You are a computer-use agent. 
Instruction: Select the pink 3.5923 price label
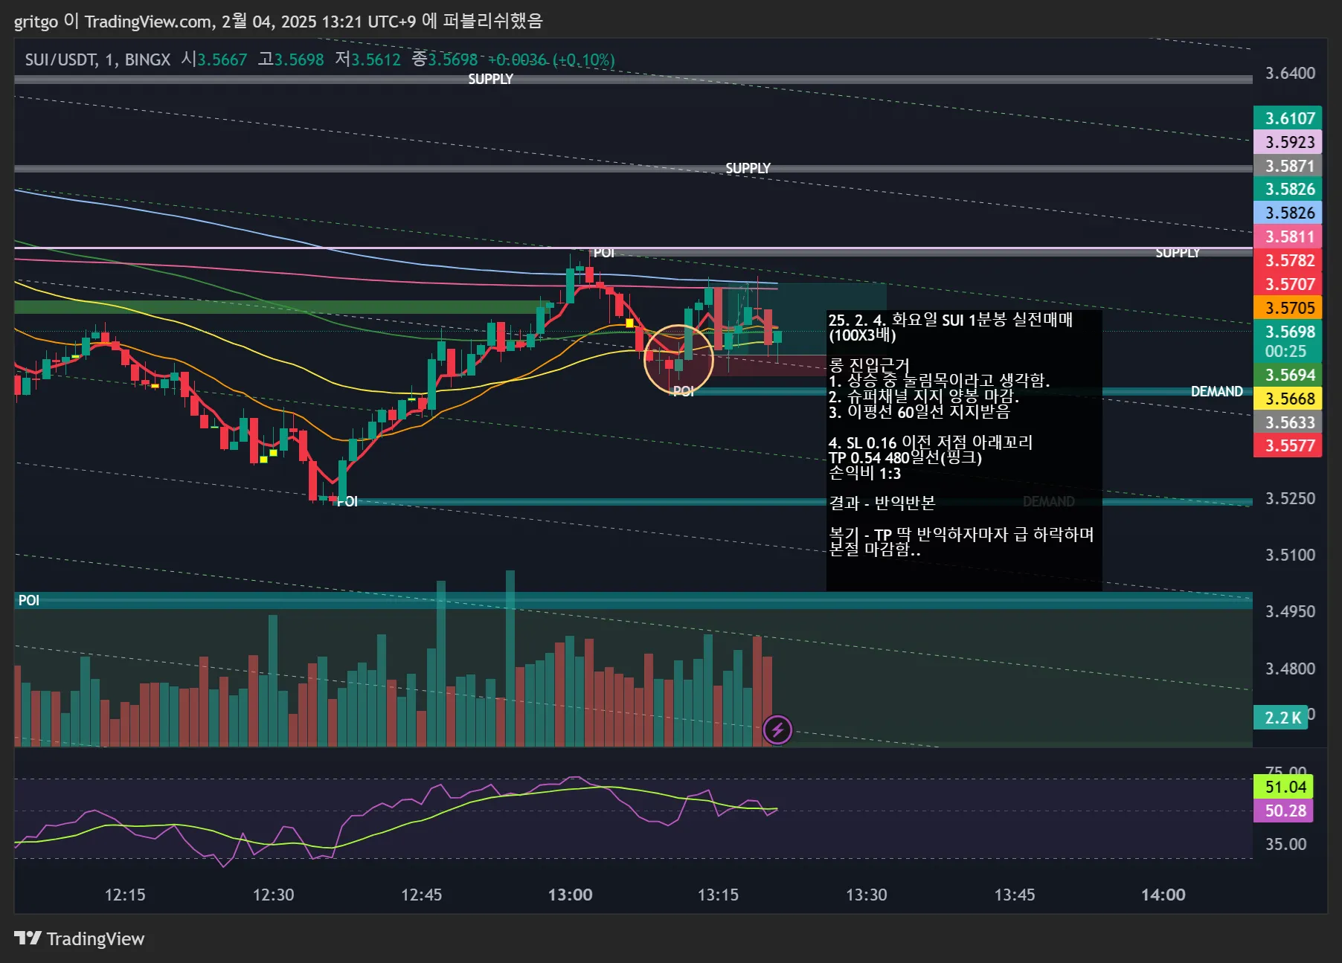[x=1288, y=142]
